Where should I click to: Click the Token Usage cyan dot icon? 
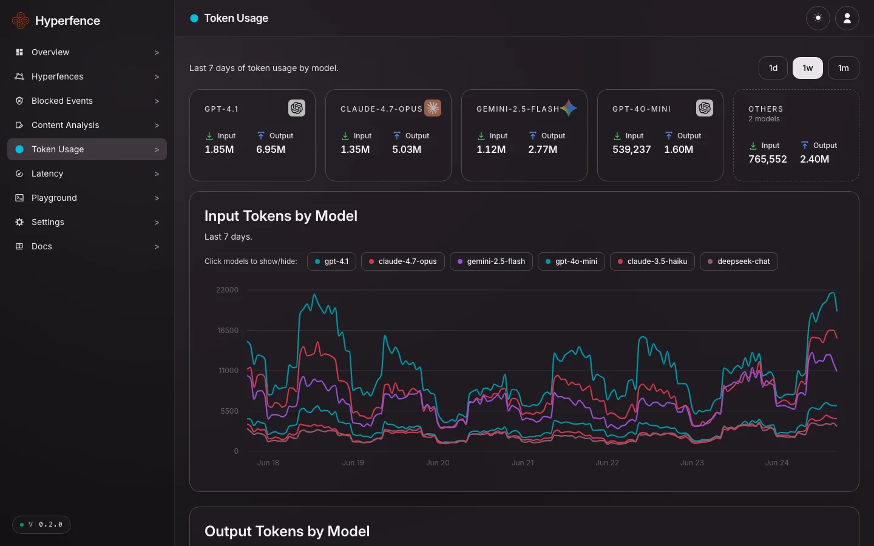(19, 149)
